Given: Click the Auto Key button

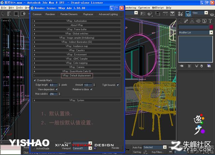Looking at the screenshot, I should (x=137, y=147).
